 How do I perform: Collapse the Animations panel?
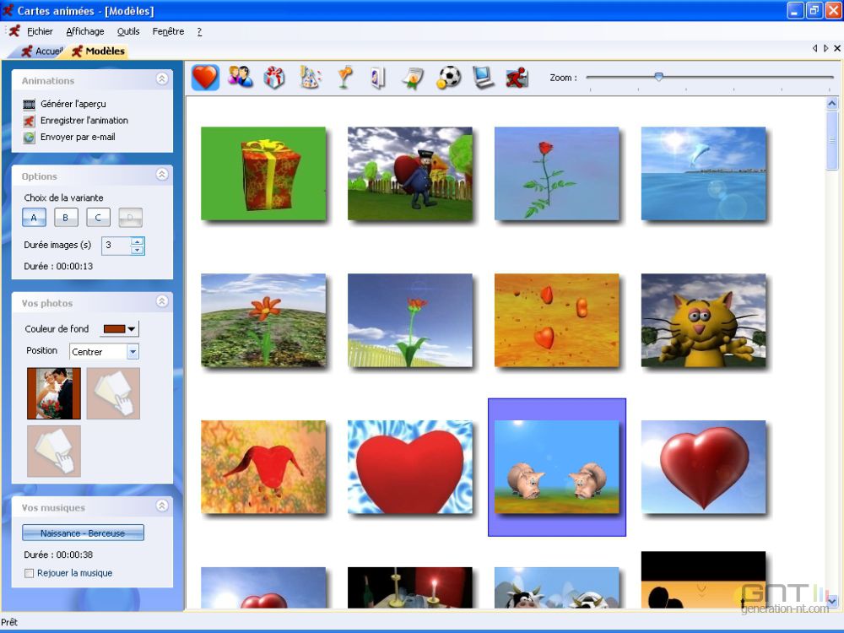coord(163,80)
